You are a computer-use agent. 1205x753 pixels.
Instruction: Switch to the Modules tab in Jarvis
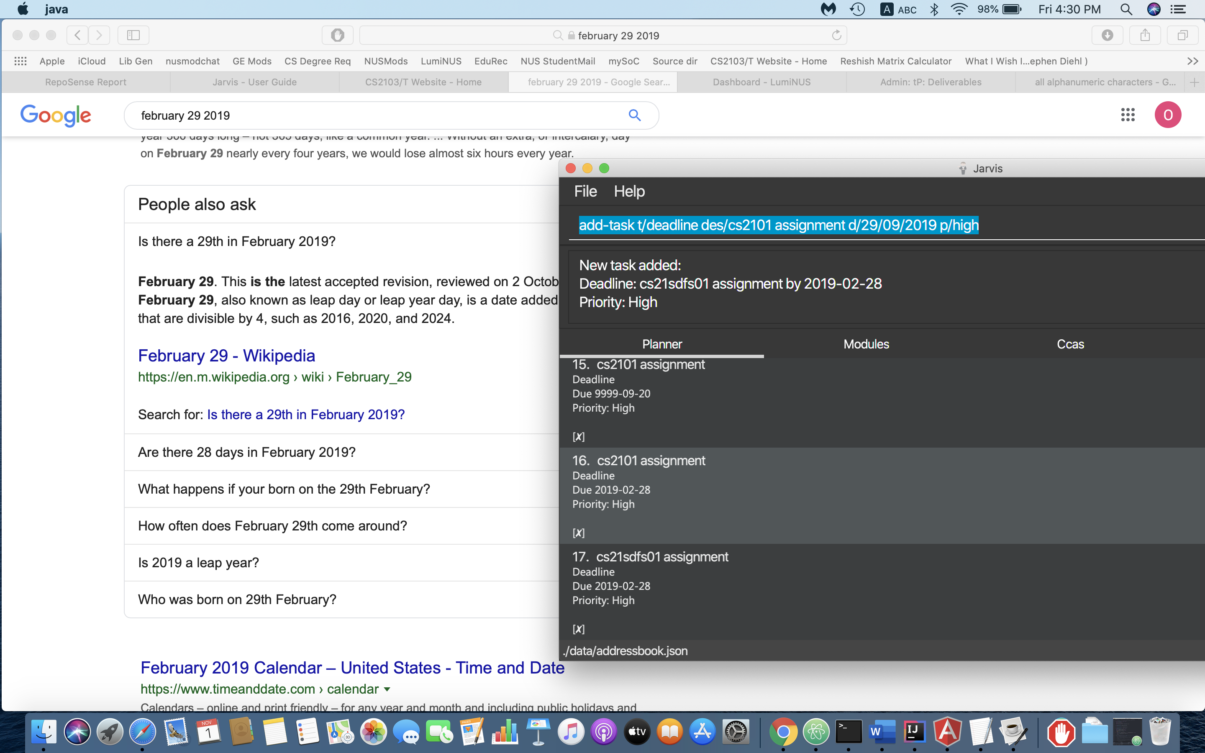pyautogui.click(x=866, y=344)
